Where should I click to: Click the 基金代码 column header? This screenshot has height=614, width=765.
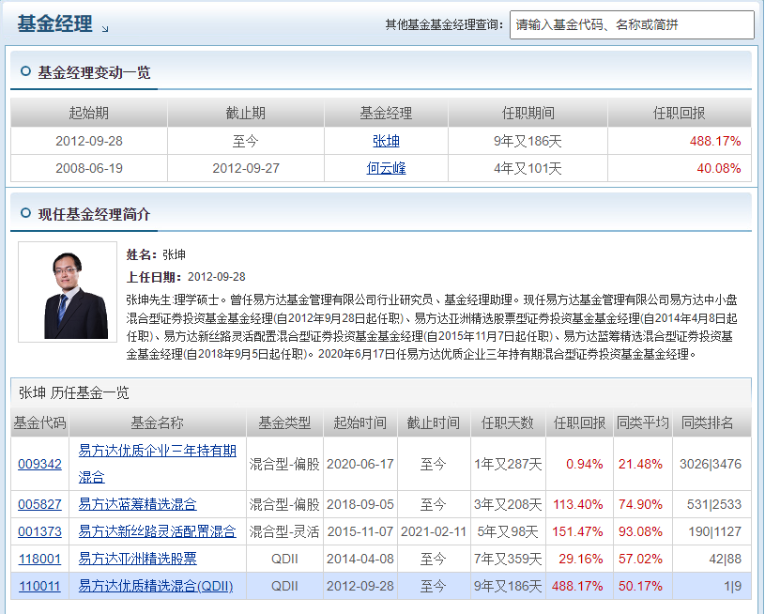[x=39, y=422]
